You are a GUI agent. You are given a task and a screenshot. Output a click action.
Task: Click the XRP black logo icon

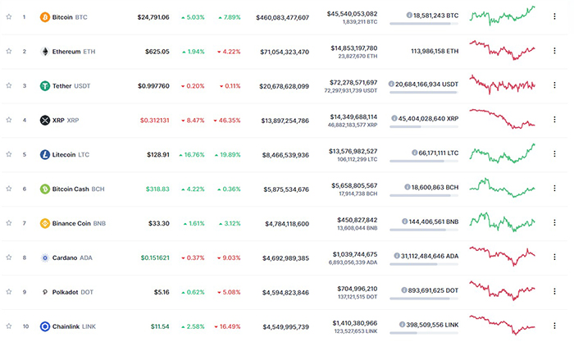[x=45, y=121]
